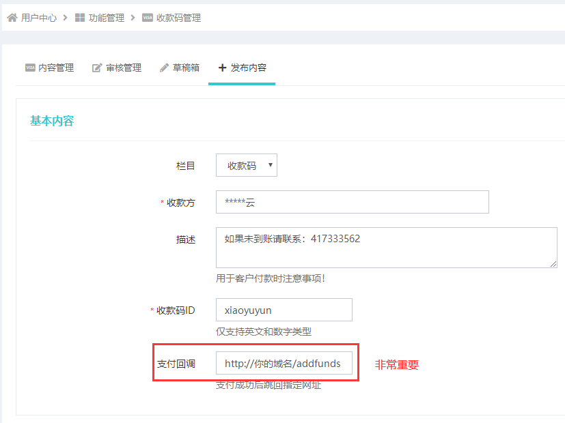Screen dimensions: 565x423
Task: Click chevron after 用户中心 breadcrumb
Action: pyautogui.click(x=65, y=18)
